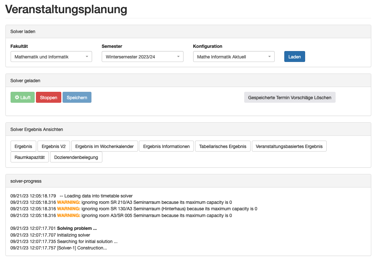This screenshot has height=261, width=377.
Task: Open the Raumkapazität view
Action: click(30, 157)
